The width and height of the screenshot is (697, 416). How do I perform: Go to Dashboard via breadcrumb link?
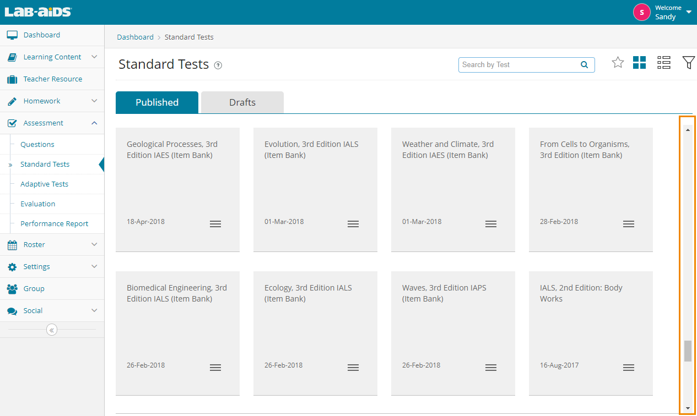[x=135, y=37]
